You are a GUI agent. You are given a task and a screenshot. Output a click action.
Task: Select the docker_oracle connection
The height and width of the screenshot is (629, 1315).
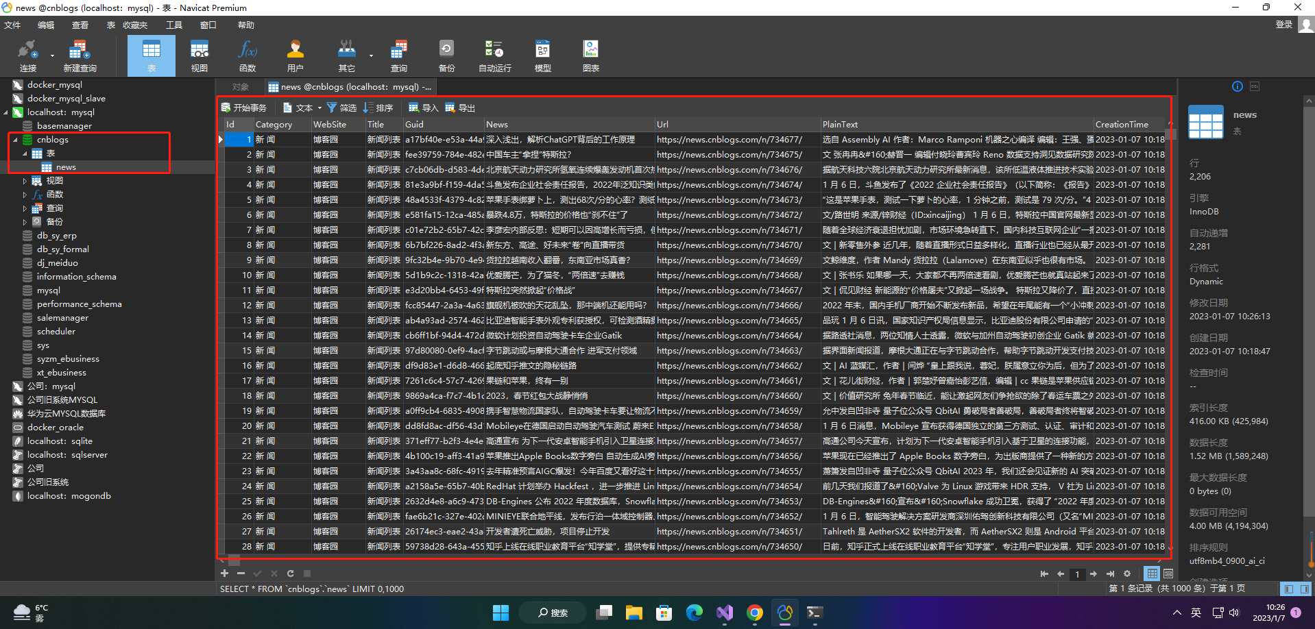coord(55,428)
